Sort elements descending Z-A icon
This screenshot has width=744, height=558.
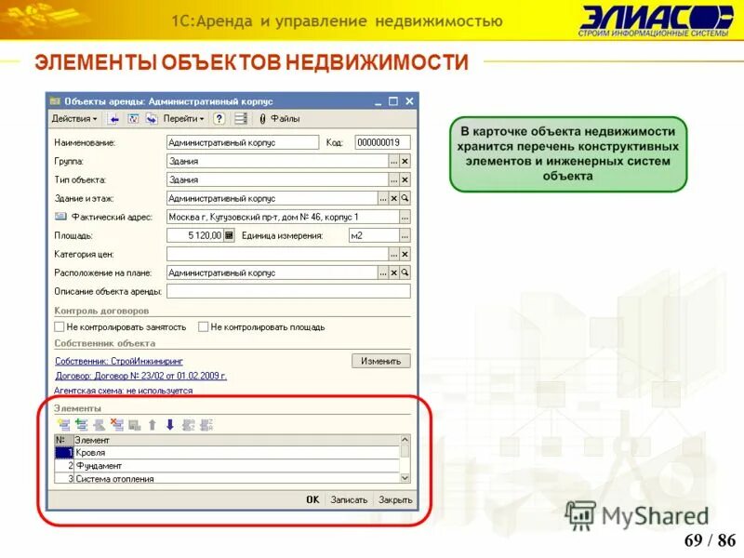[206, 425]
